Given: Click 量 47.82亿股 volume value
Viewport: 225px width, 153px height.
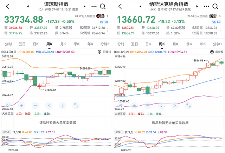Looking at the screenshot, I should pos(178,28).
